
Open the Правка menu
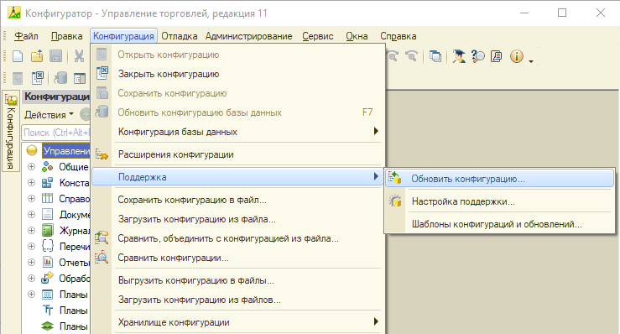pyautogui.click(x=66, y=36)
